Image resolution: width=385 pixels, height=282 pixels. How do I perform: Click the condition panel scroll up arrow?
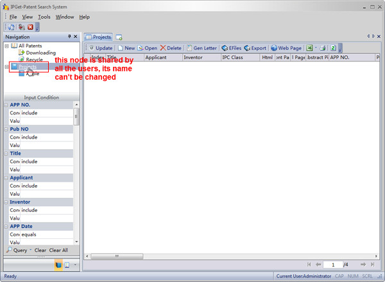click(x=76, y=105)
